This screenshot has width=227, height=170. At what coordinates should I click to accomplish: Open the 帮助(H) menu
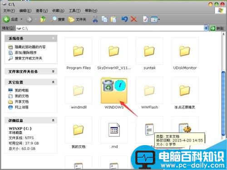(91, 11)
